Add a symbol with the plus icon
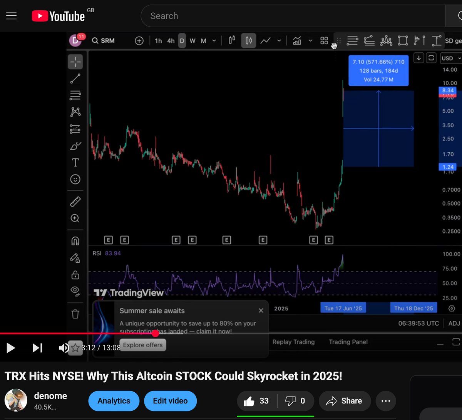462x420 pixels. pyautogui.click(x=139, y=40)
